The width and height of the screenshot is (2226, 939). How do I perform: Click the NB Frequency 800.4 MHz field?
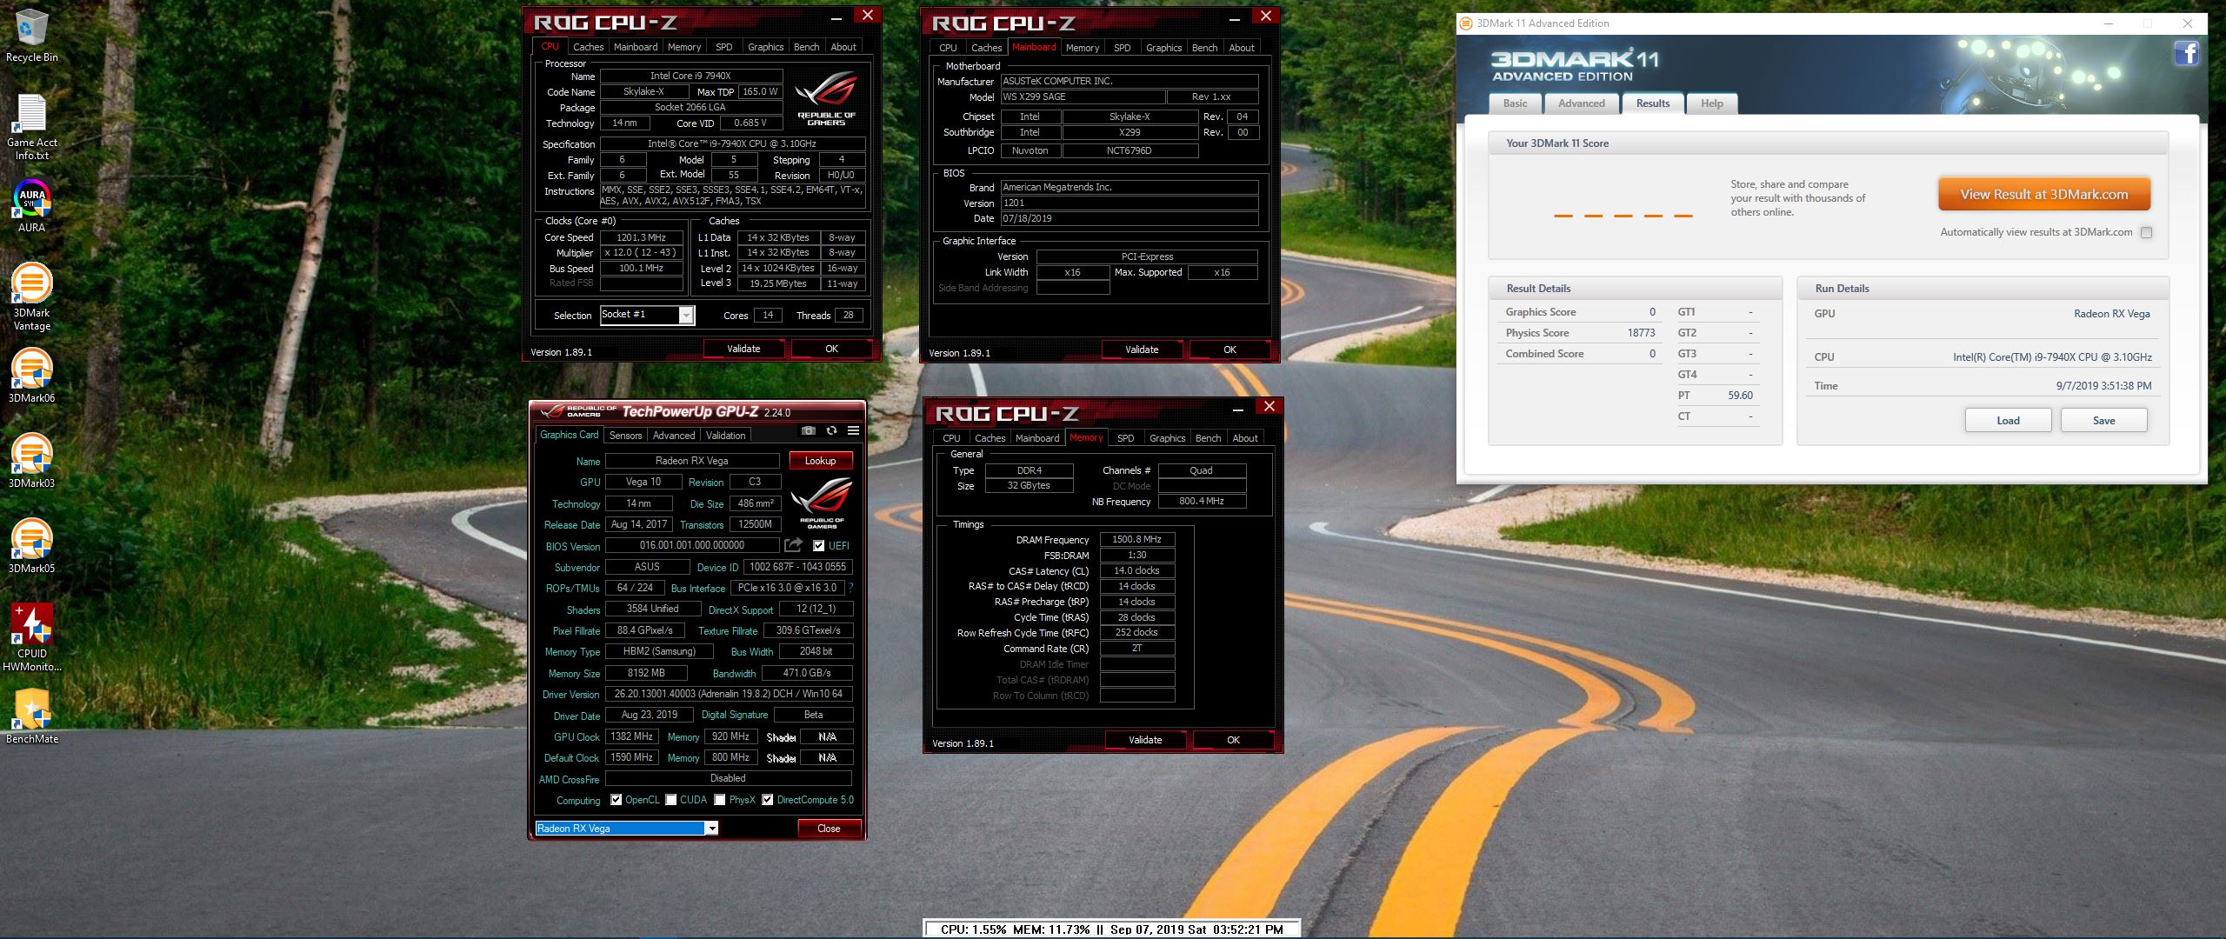tap(1201, 501)
